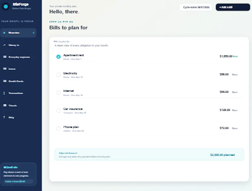Click the Overview sidebar icon
The width and height of the screenshot is (252, 191).
(x=4, y=33)
